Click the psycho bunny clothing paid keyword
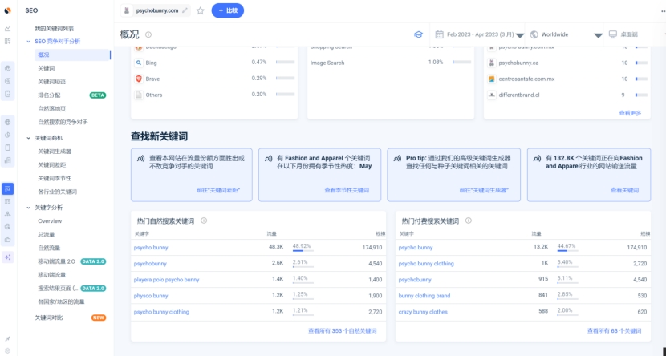 426,263
